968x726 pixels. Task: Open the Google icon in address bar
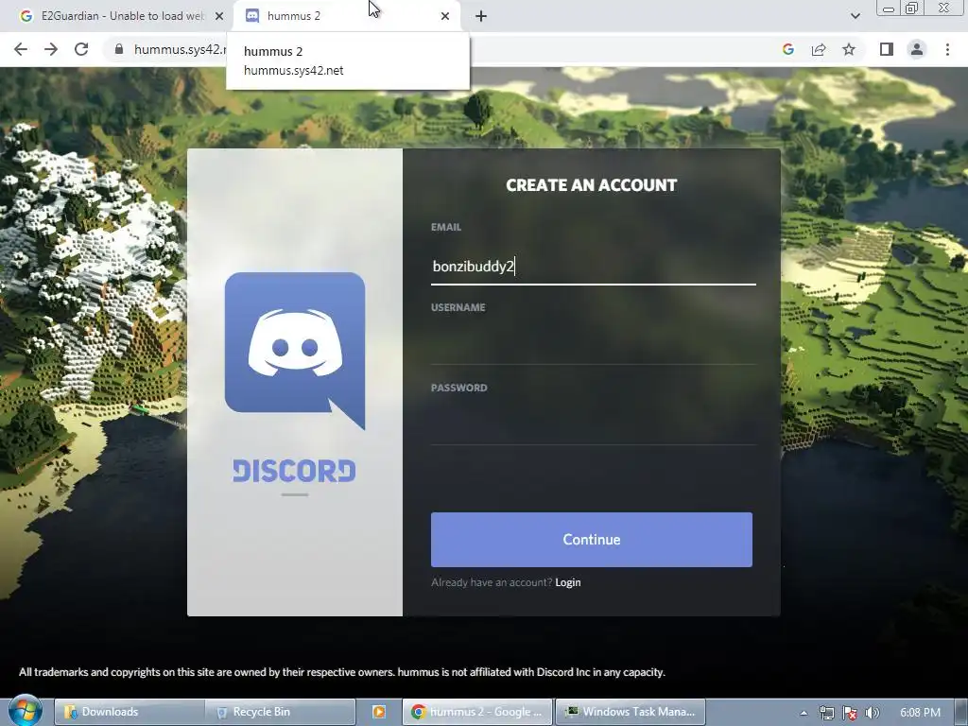787,49
